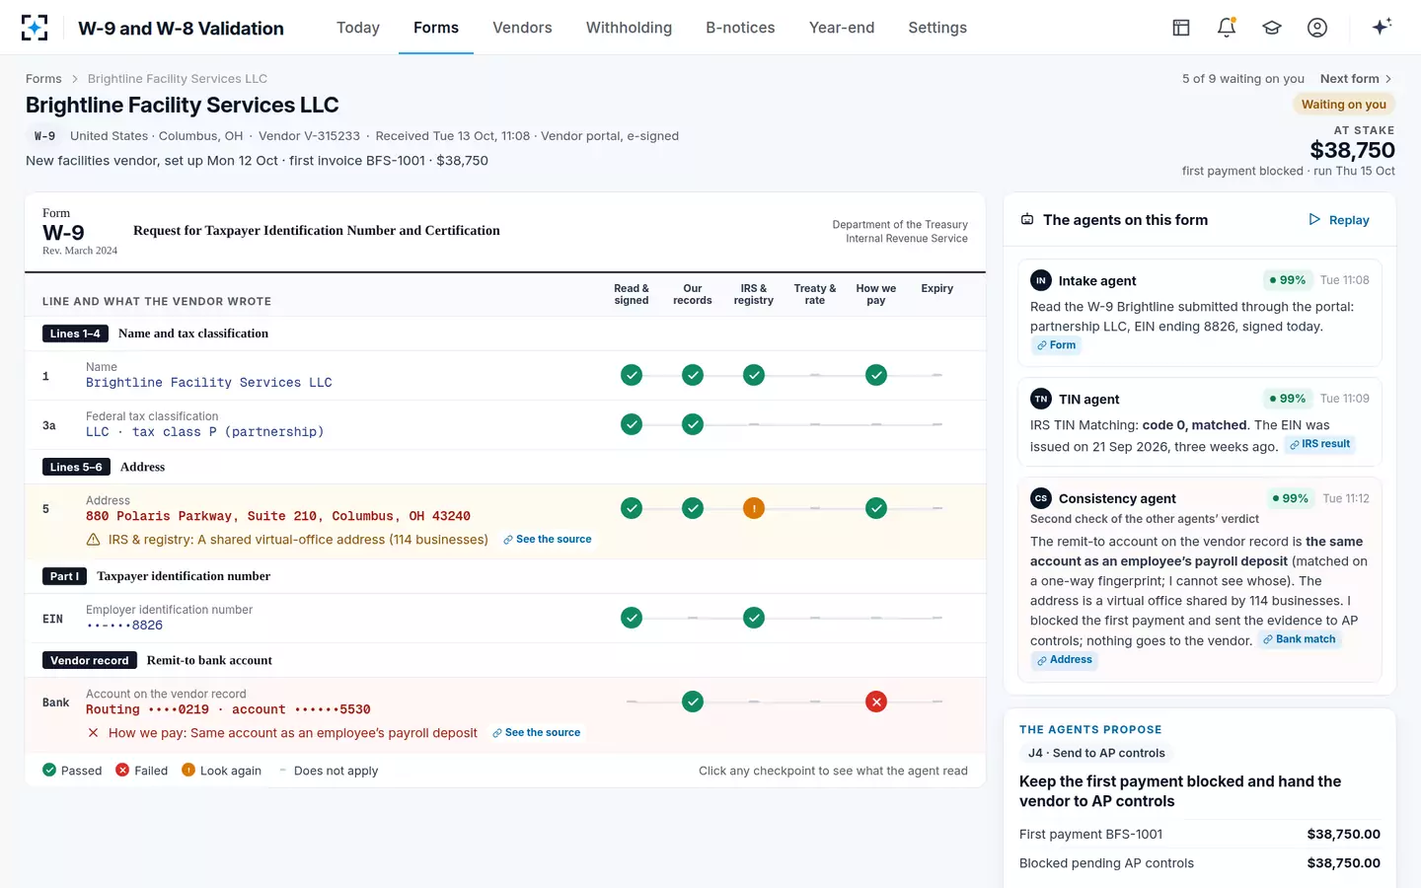Open the IRS result evidence chip
Image resolution: width=1421 pixels, height=888 pixels.
click(x=1320, y=445)
